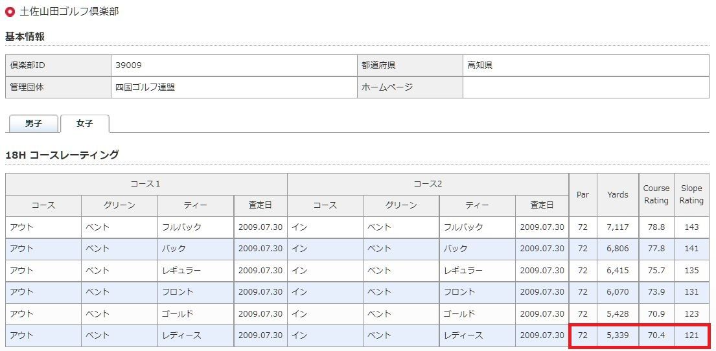Click the 四国ゴルフ連盟 cell
The height and width of the screenshot is (351, 716).
click(234, 87)
